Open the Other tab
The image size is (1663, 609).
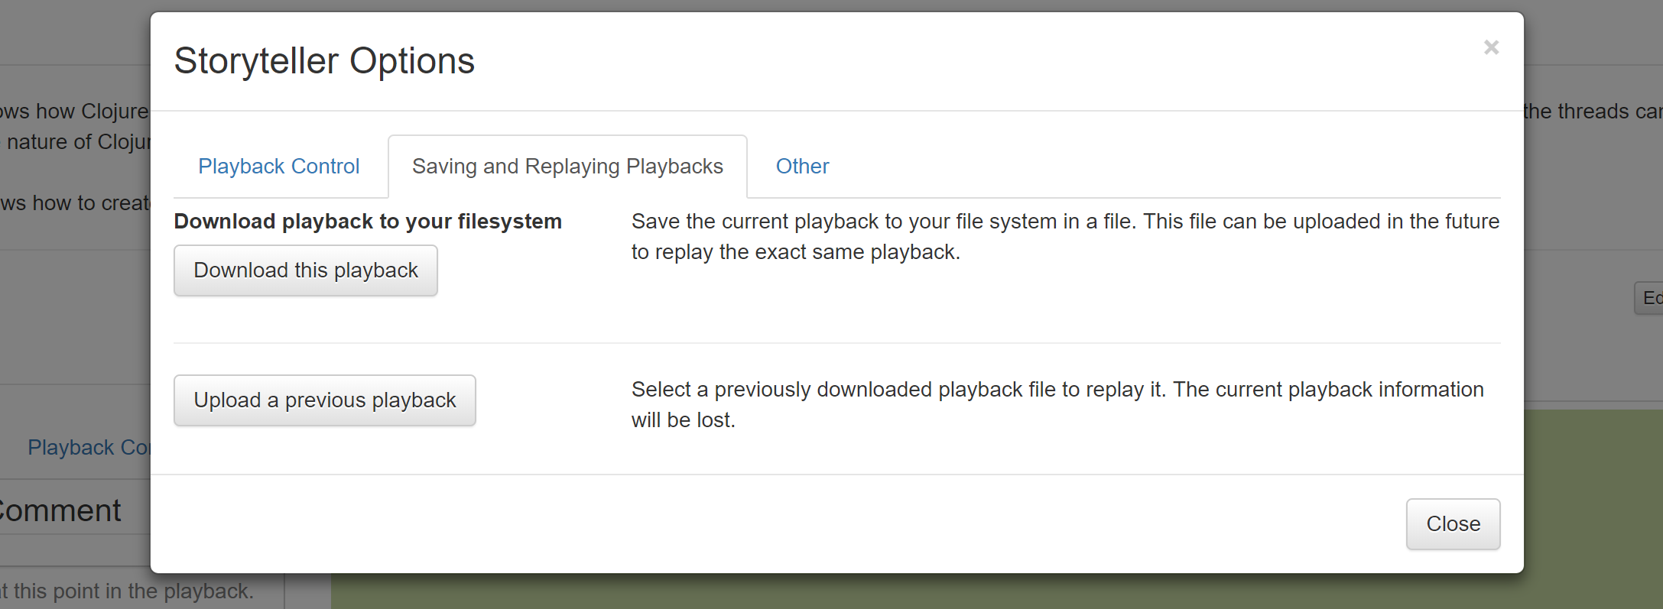(802, 167)
